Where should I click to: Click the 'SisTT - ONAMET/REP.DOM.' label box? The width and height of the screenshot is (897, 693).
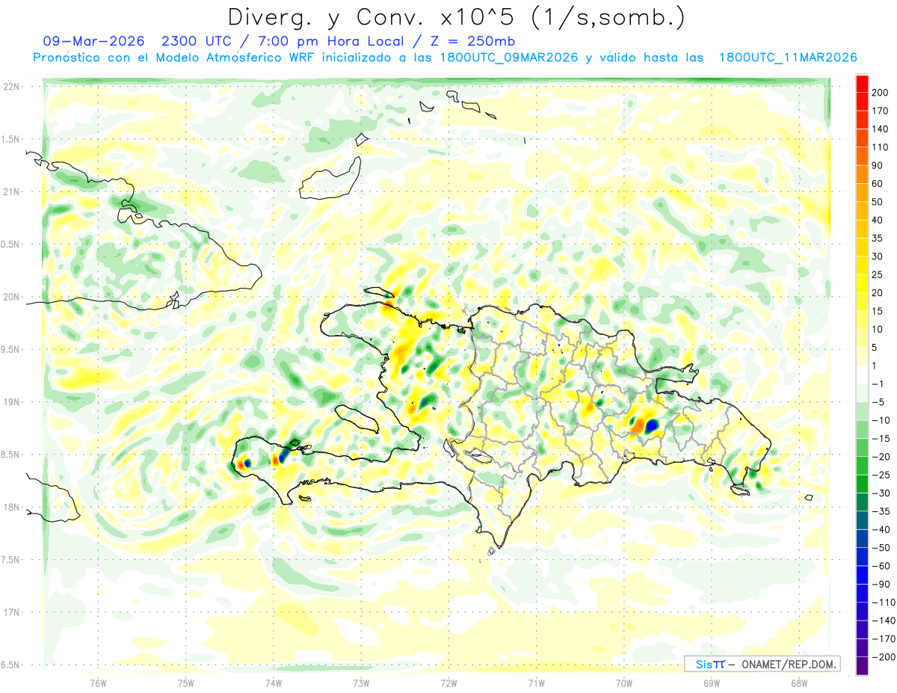coord(762,664)
